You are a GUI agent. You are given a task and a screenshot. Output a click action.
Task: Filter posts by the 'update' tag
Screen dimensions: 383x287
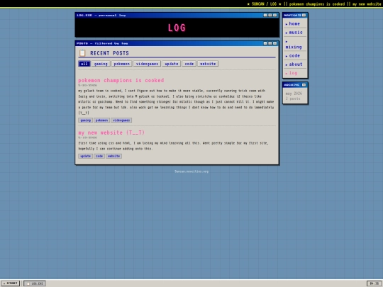pyautogui.click(x=172, y=64)
